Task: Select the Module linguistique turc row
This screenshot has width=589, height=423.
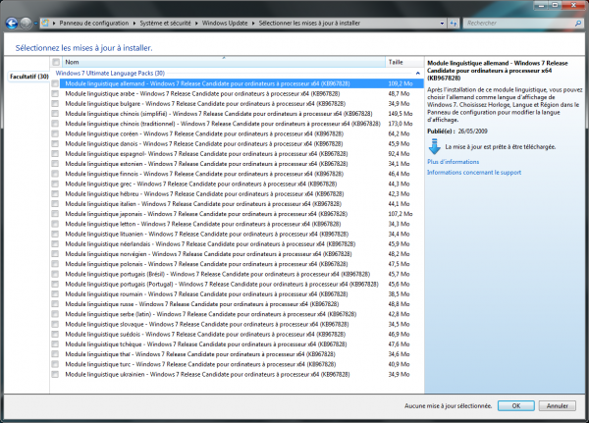Action: click(x=237, y=364)
